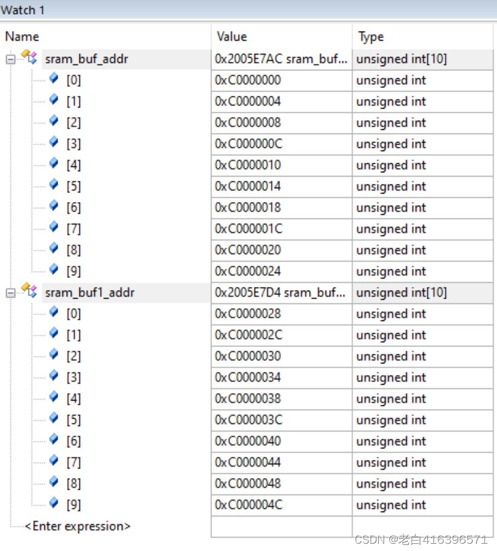Click the Watch 1 panel title
Viewport: 497px width, 551px height.
tap(22, 10)
